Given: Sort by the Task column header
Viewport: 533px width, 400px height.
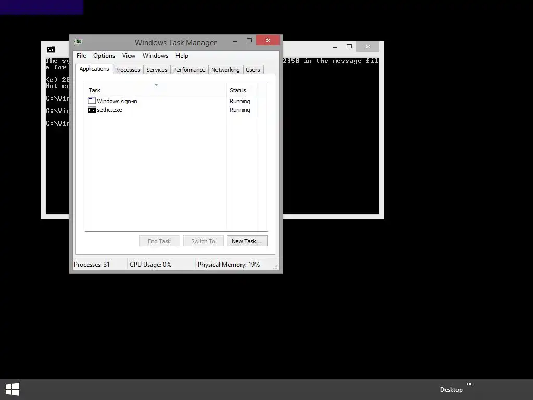Looking at the screenshot, I should pyautogui.click(x=156, y=90).
